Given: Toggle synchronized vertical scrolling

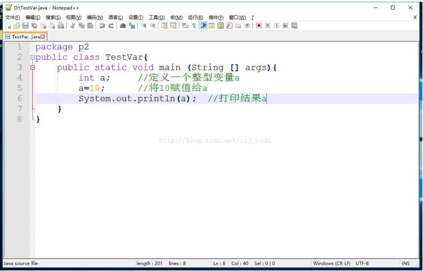Looking at the screenshot, I should (164, 26).
